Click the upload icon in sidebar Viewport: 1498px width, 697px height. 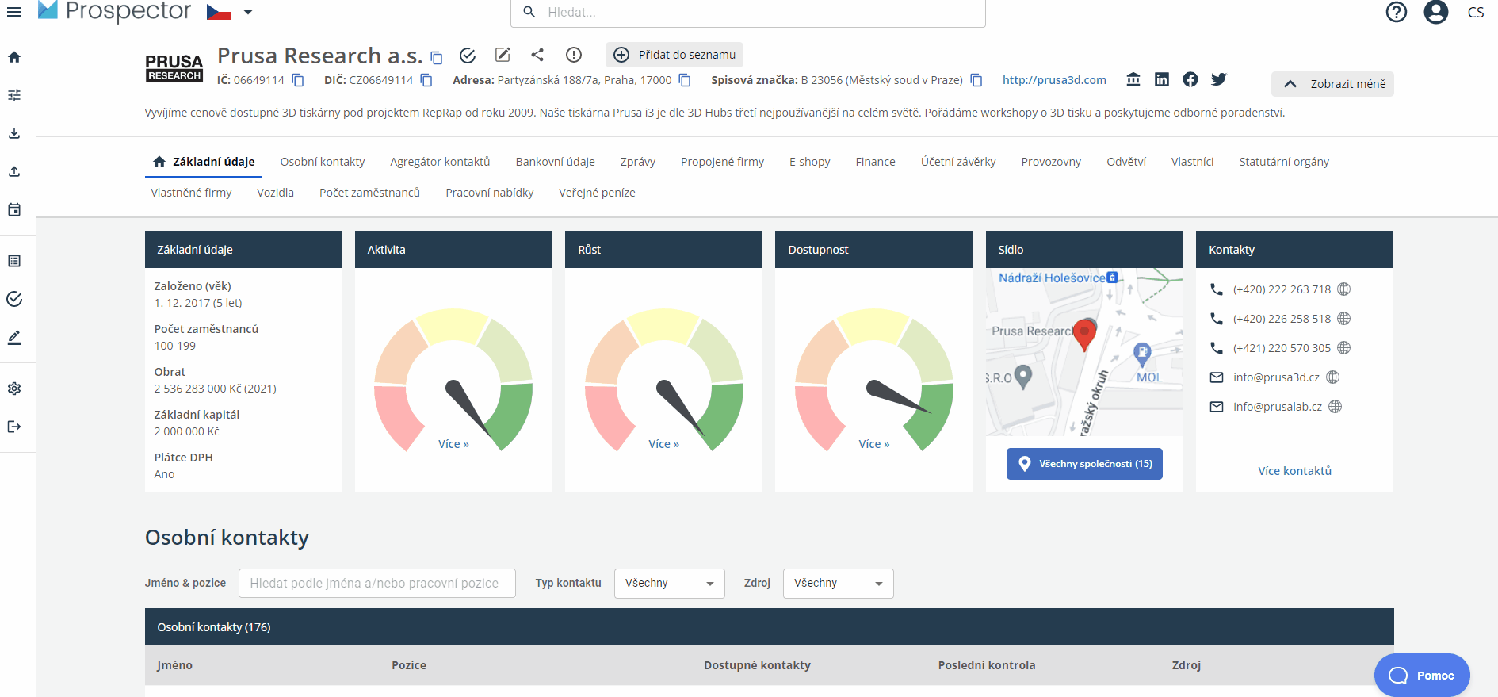pos(14,171)
